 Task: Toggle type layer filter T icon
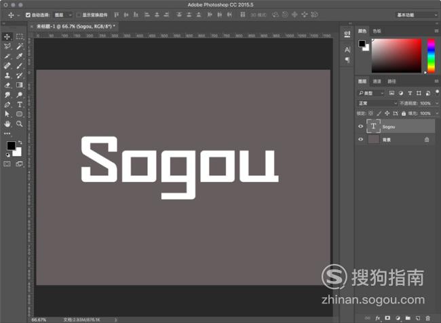click(x=410, y=93)
